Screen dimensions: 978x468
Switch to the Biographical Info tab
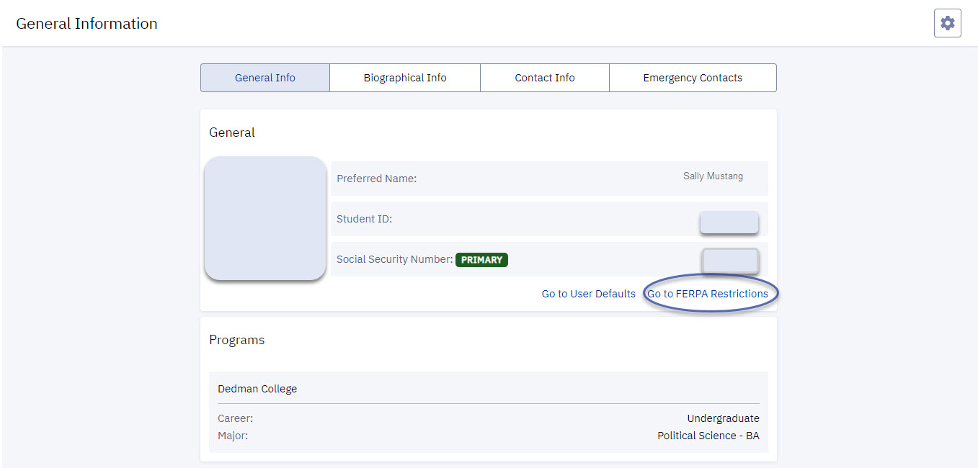pos(404,78)
